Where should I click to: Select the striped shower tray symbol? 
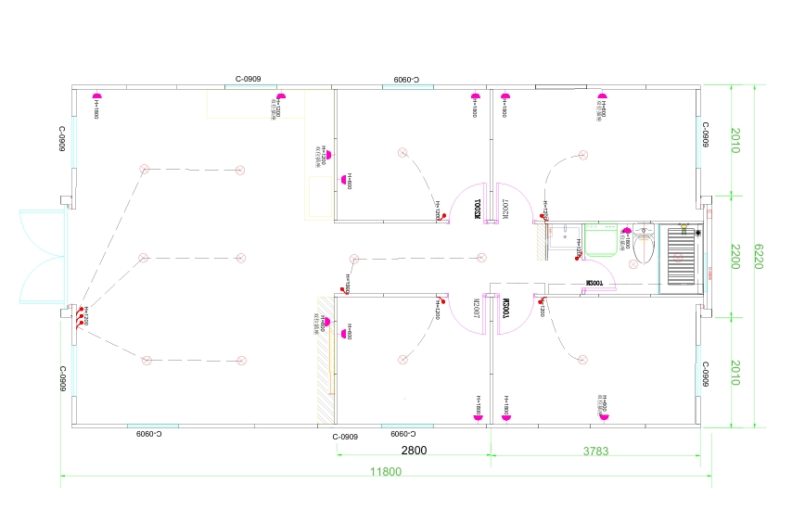pyautogui.click(x=681, y=256)
